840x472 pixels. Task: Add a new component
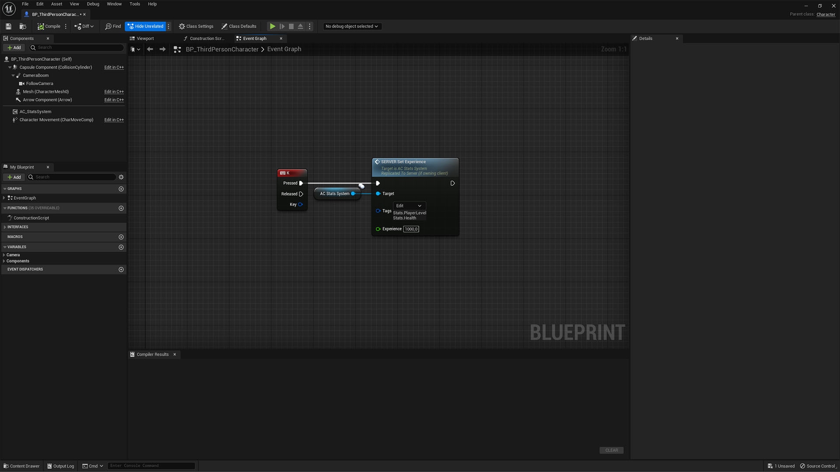[14, 48]
